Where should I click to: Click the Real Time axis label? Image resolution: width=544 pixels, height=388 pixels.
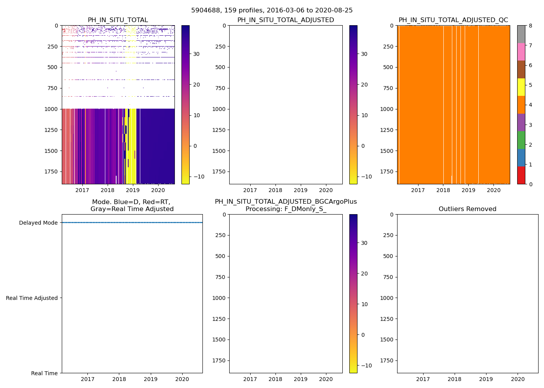[x=44, y=373]
